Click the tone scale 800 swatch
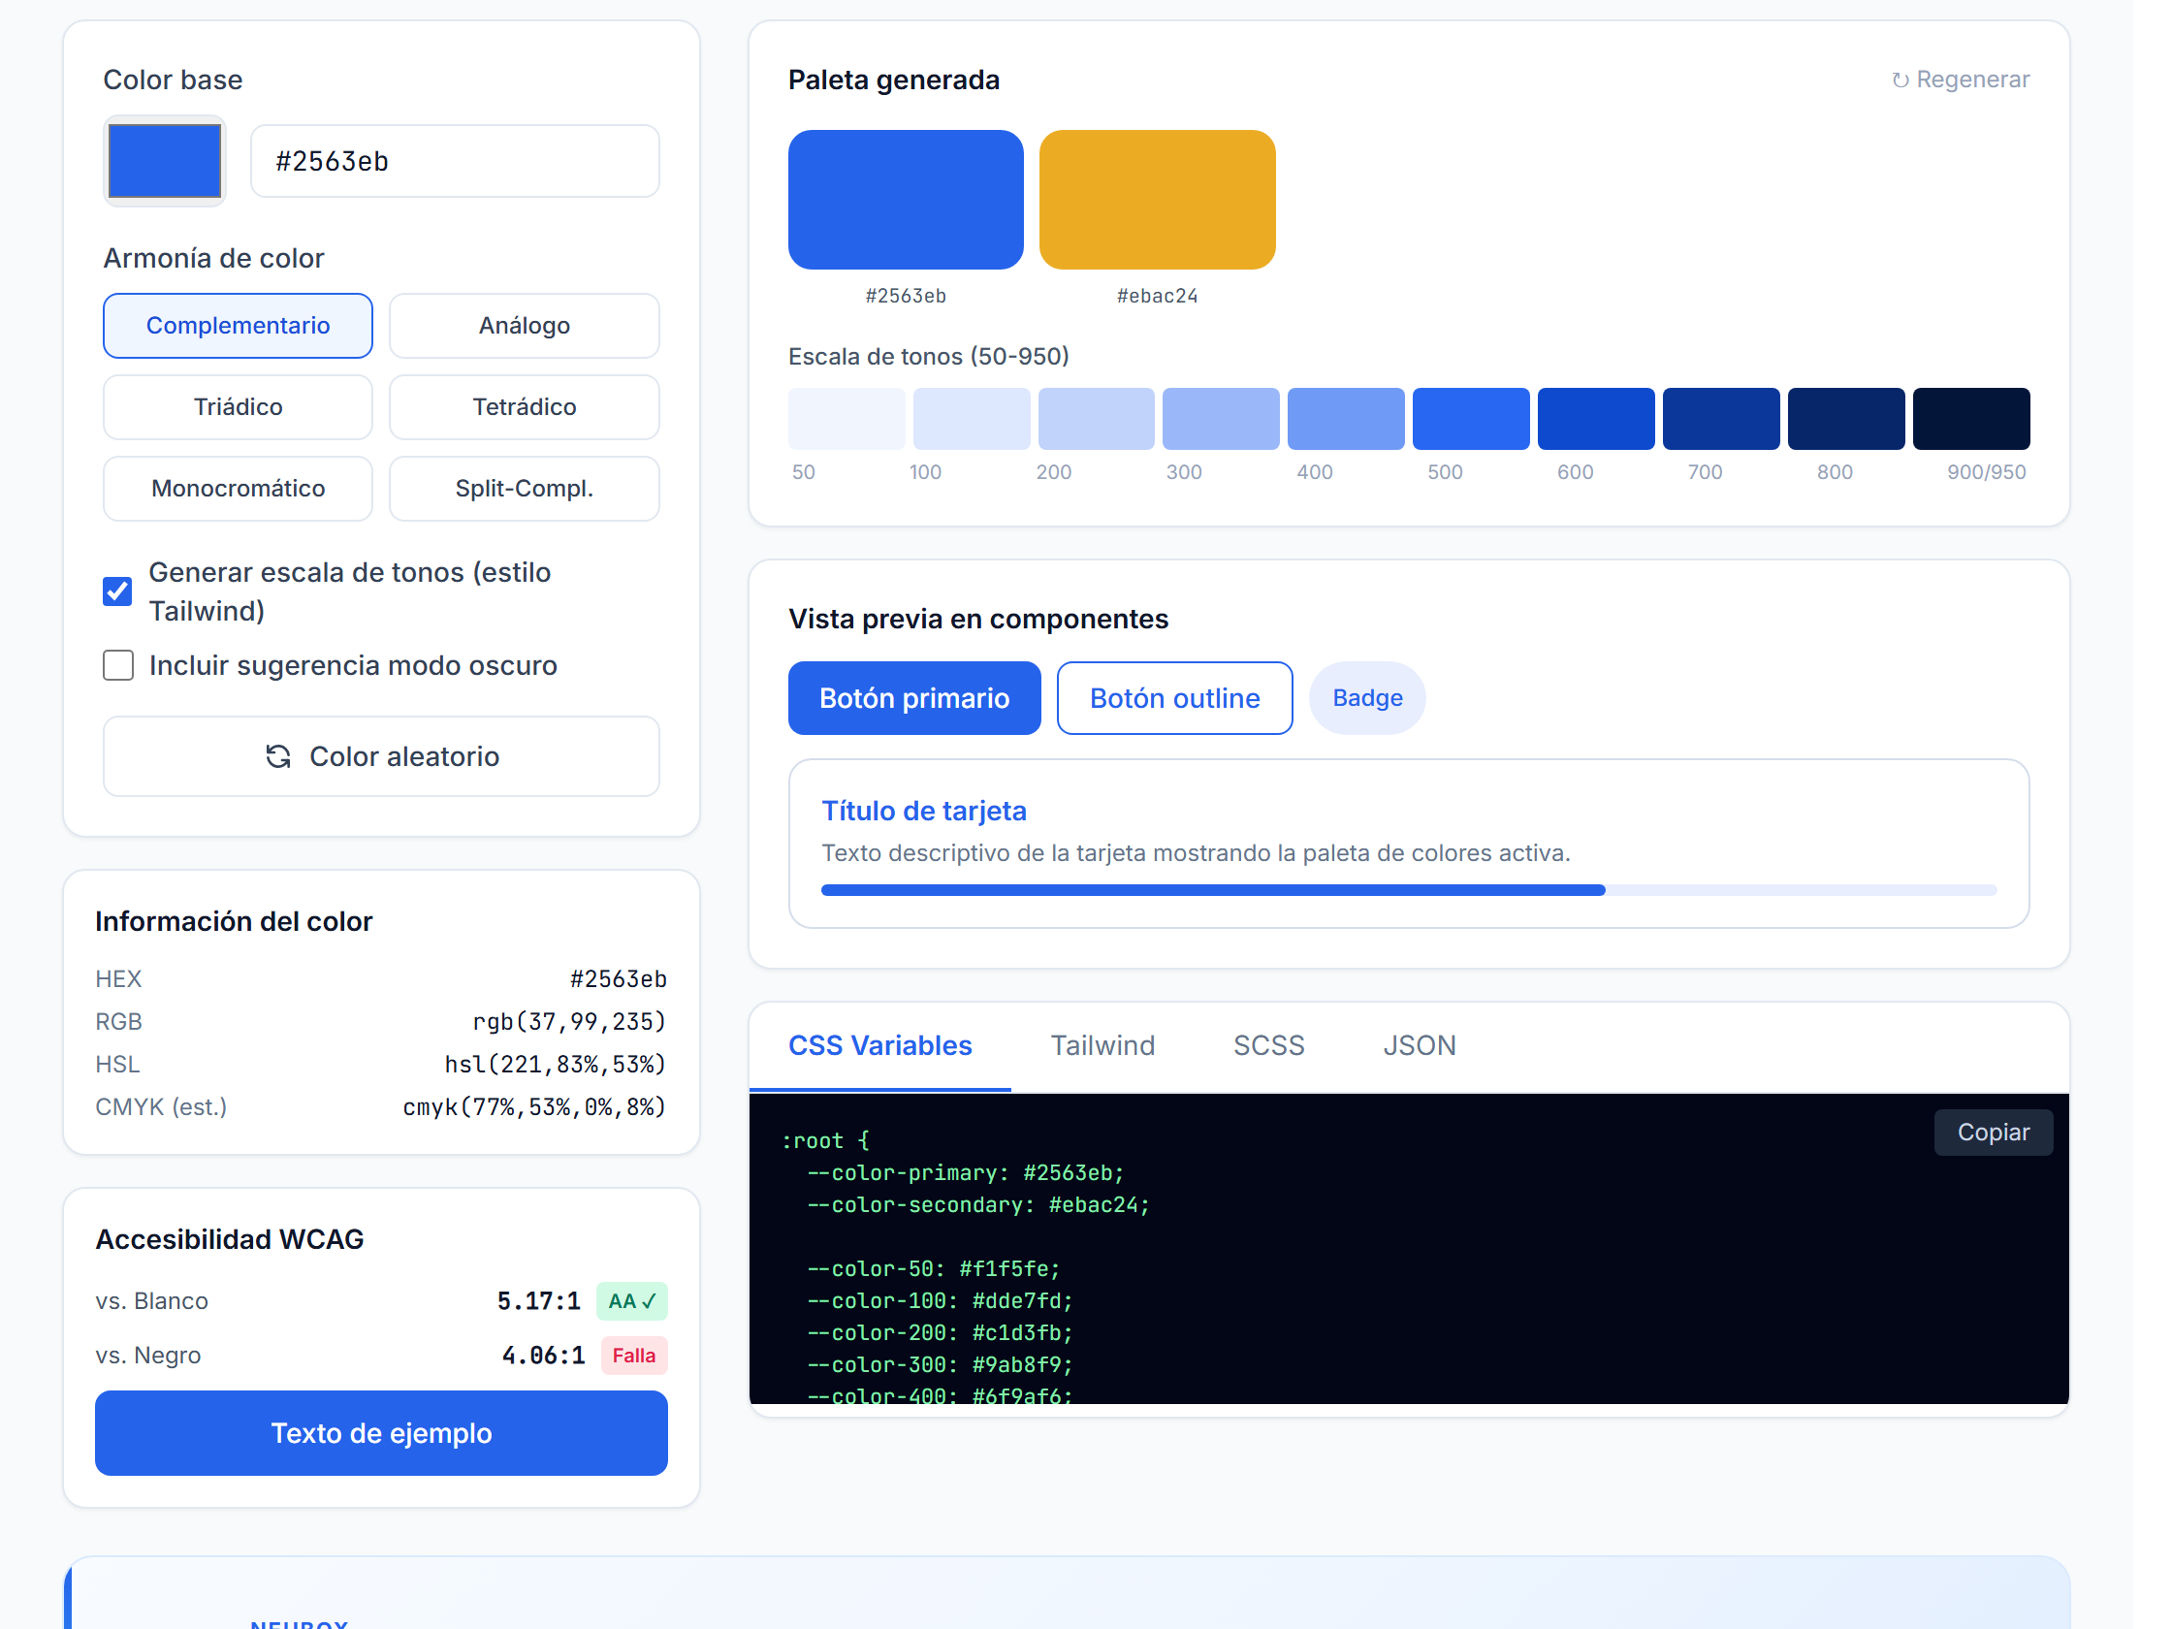Image resolution: width=2172 pixels, height=1629 pixels. 1846,418
